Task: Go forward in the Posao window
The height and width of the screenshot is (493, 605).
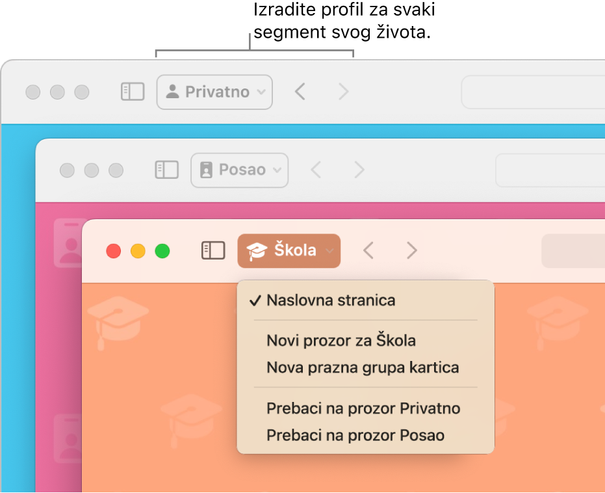Action: point(359,170)
